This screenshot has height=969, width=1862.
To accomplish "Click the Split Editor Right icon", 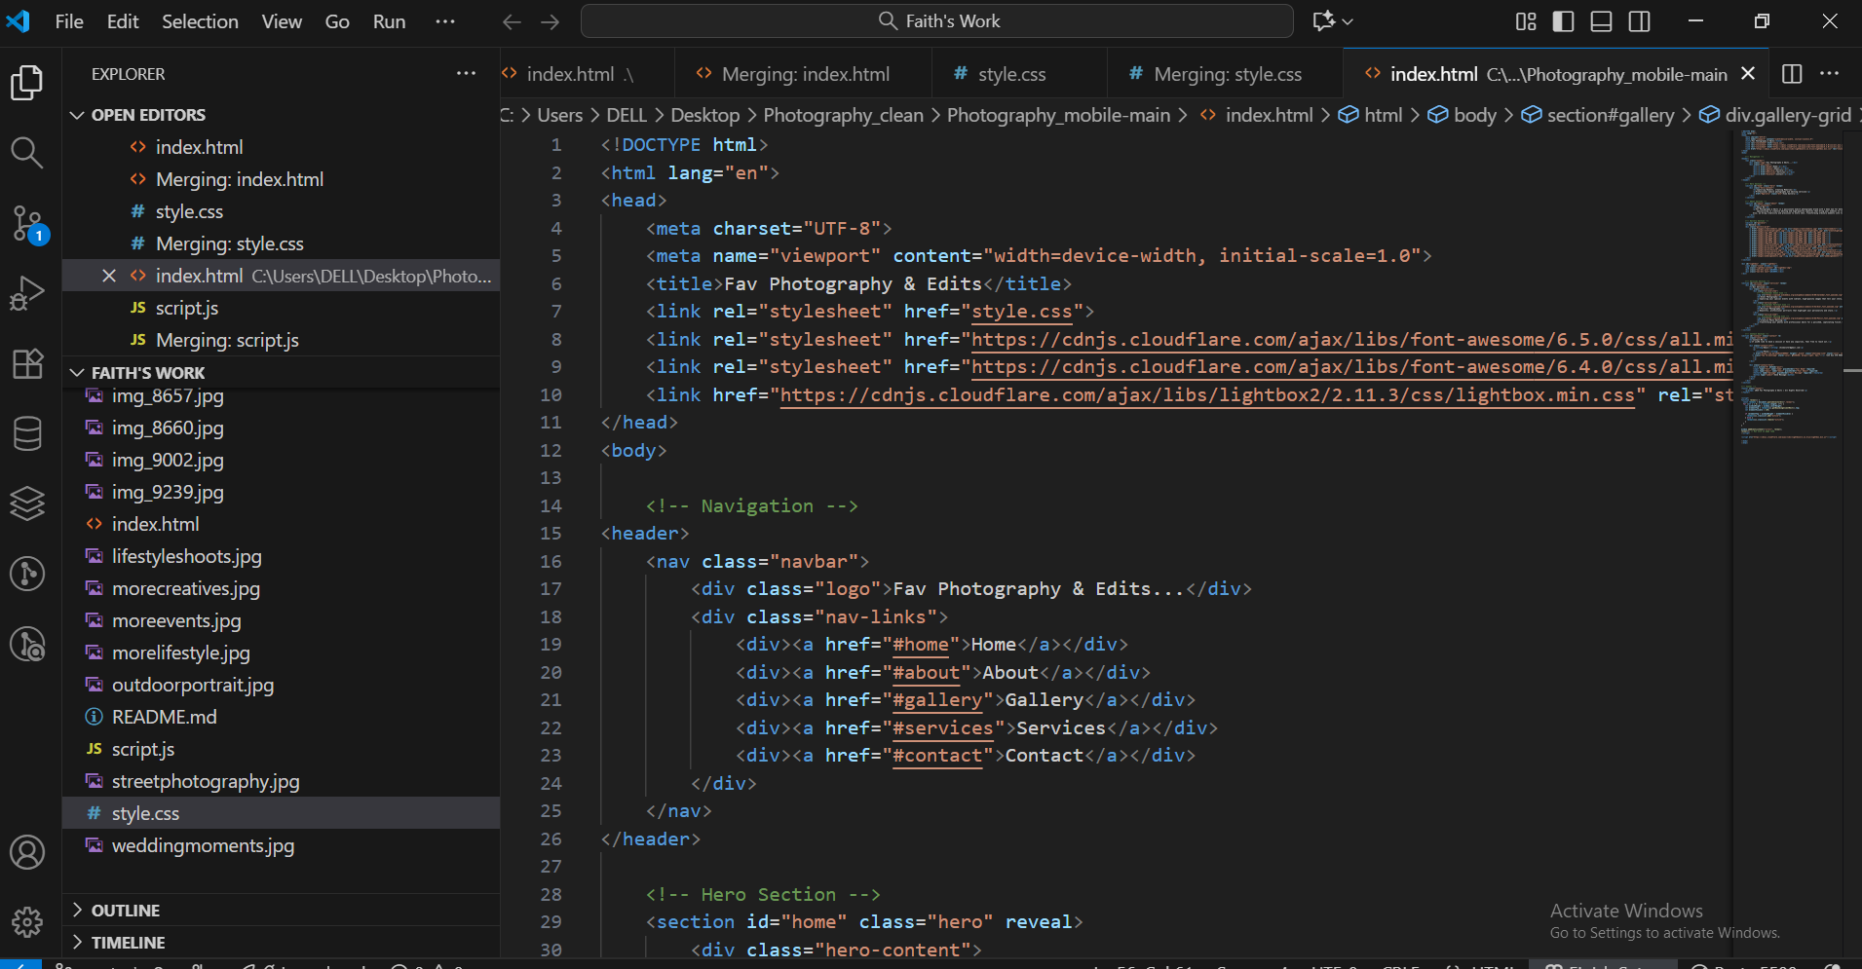I will coord(1791,74).
